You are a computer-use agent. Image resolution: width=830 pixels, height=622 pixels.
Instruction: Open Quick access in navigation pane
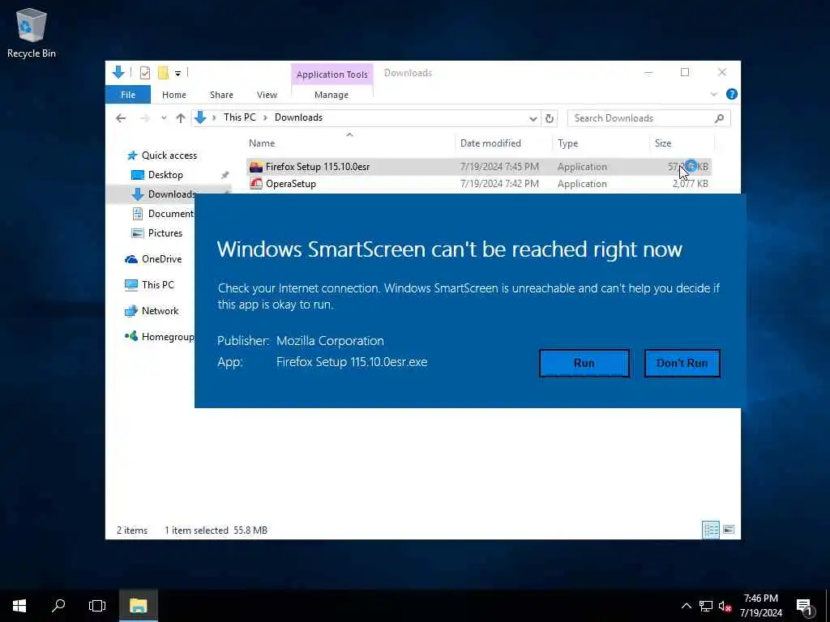point(162,155)
